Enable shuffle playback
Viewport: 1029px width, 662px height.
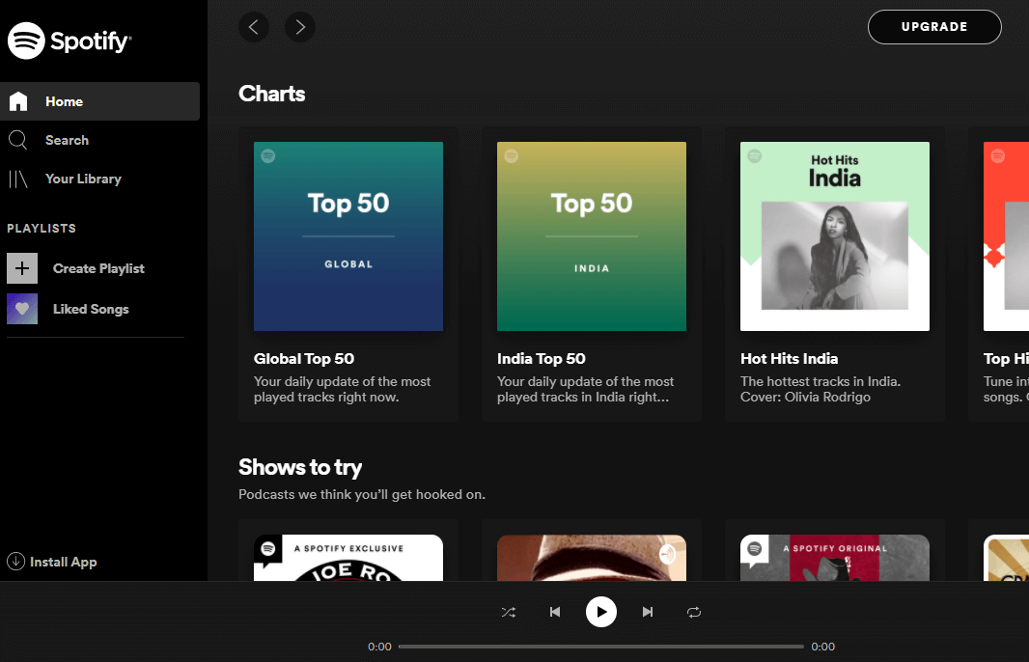pos(509,612)
